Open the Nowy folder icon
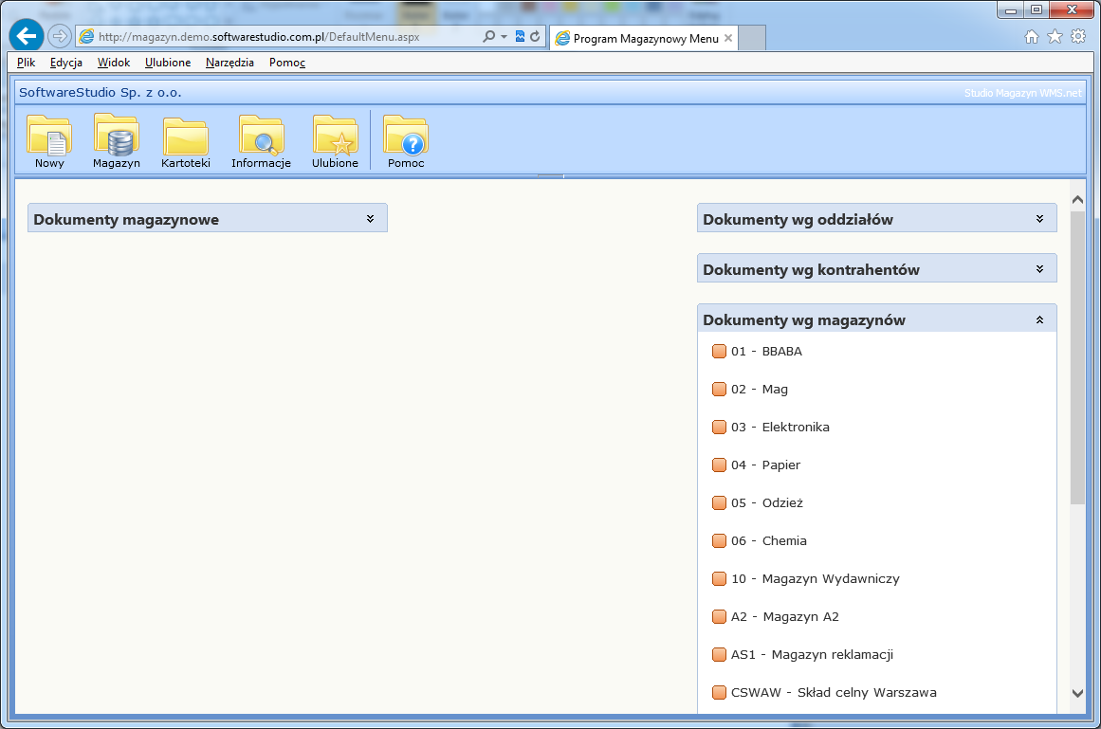The height and width of the screenshot is (729, 1101). pos(49,136)
